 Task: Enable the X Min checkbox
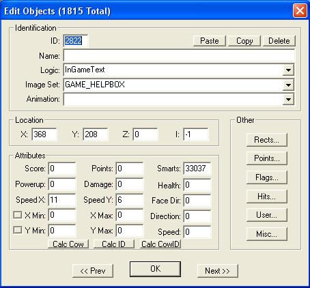[x=18, y=215]
